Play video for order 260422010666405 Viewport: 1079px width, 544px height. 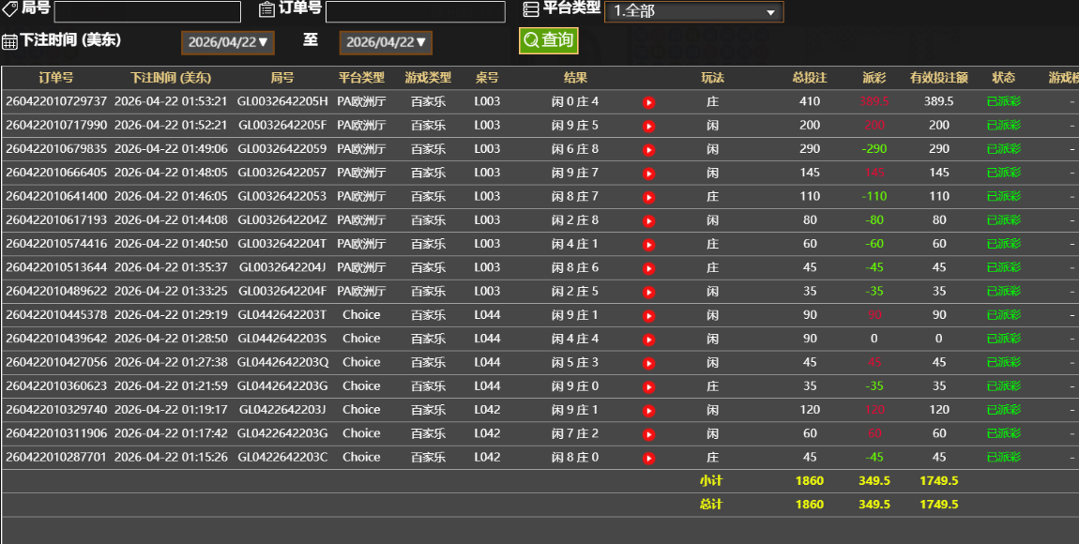[x=648, y=174]
